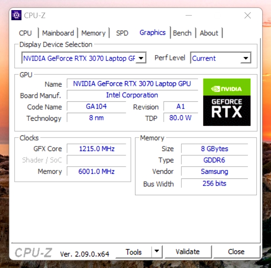271x268 pixels.
Task: Click the Bus Width label
Action: click(158, 184)
